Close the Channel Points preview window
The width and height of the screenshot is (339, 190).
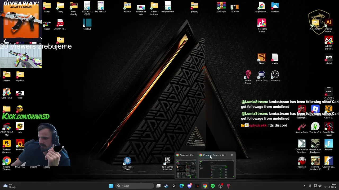(232, 155)
